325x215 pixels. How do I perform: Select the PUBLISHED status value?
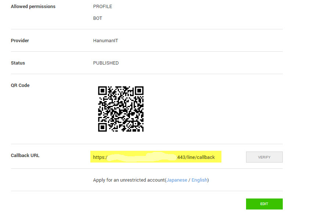pos(106,63)
